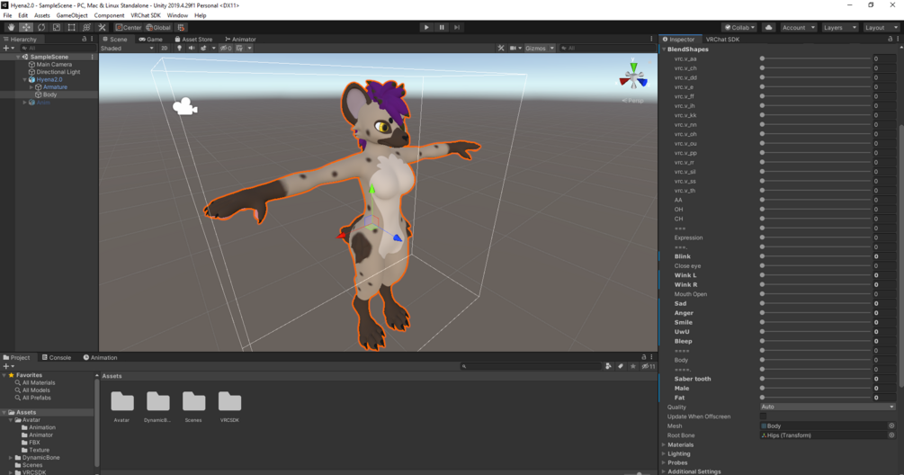Select the Hand tool in toolbar
Screen dimensions: 904x475
[x=11, y=27]
